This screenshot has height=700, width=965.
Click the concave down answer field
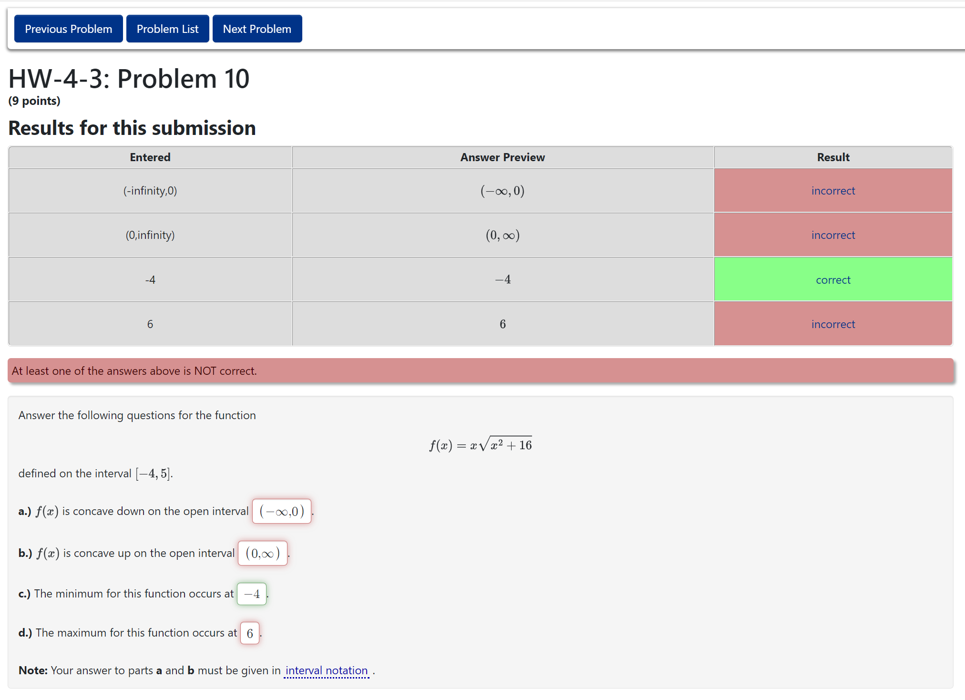(281, 512)
